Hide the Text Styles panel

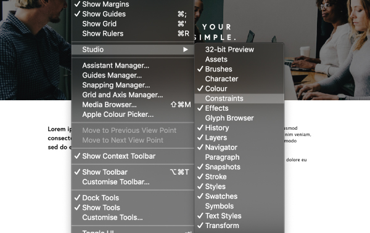click(239, 216)
